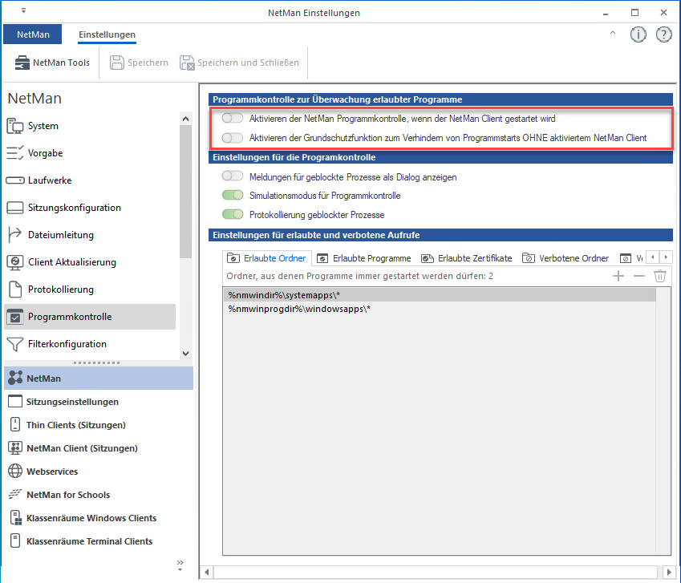Disable Simulationsmodus für Programmkontrolle
Viewport: 681px width, 583px height.
click(x=233, y=195)
